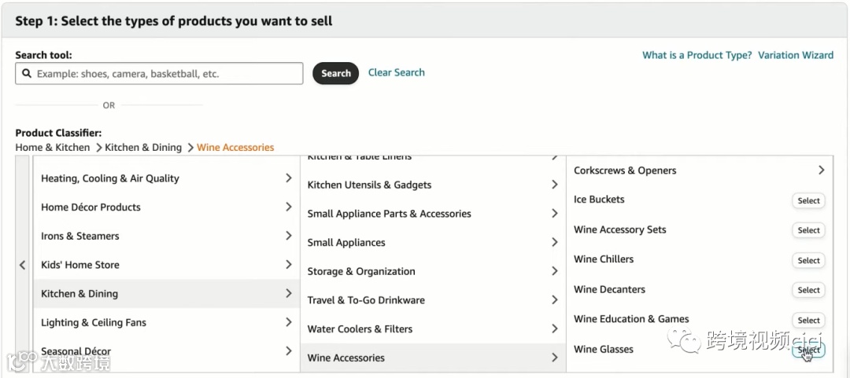Click the Clear Search link
The height and width of the screenshot is (378, 850).
(x=396, y=72)
